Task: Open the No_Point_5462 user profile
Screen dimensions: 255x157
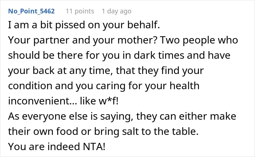Action: point(31,11)
